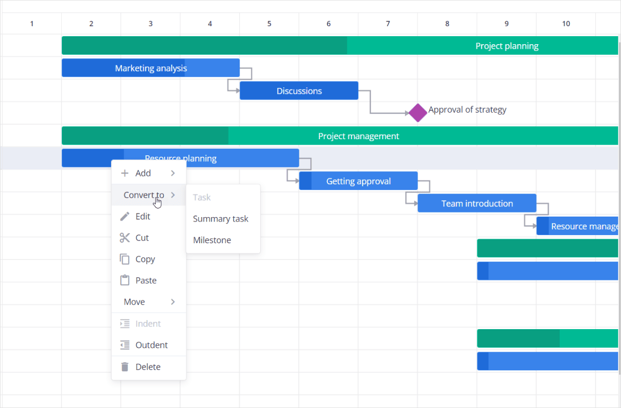
Task: Click the Paste clipboard icon
Action: click(124, 280)
